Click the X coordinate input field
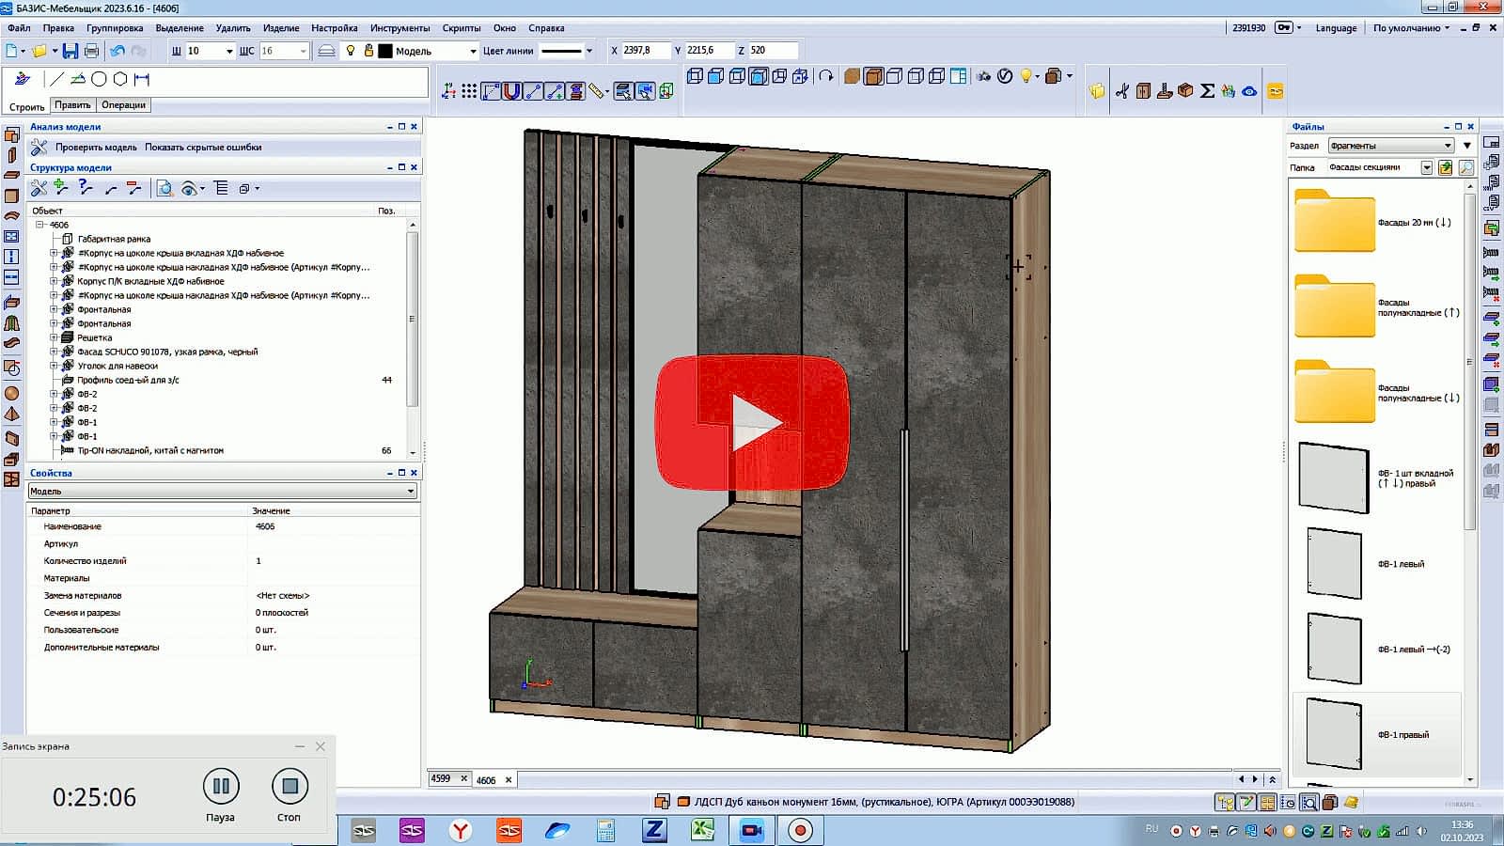This screenshot has height=846, width=1504. click(647, 51)
